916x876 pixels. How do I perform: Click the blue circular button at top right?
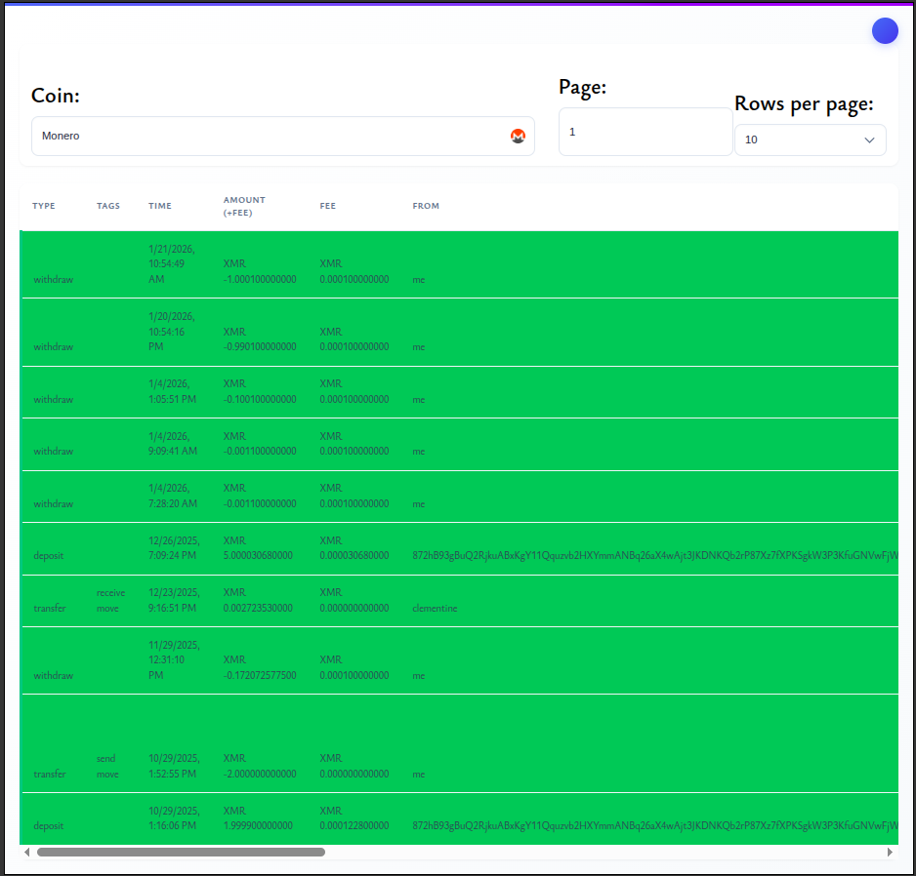885,31
